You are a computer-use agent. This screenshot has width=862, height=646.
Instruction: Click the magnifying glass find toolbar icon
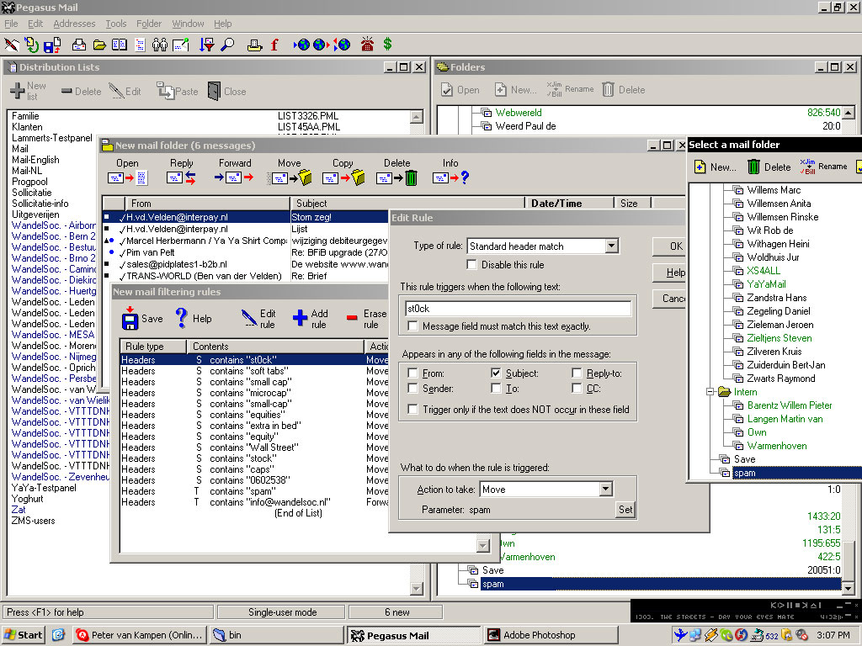pyautogui.click(x=227, y=45)
